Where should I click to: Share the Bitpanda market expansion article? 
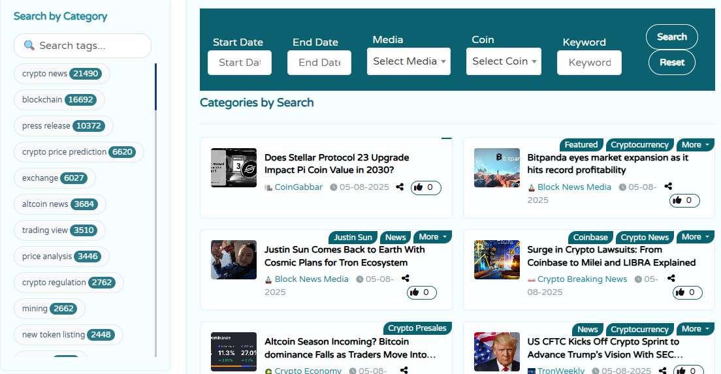[668, 186]
